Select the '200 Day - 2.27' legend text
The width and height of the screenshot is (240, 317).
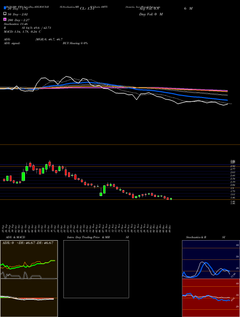pyautogui.click(x=19, y=20)
